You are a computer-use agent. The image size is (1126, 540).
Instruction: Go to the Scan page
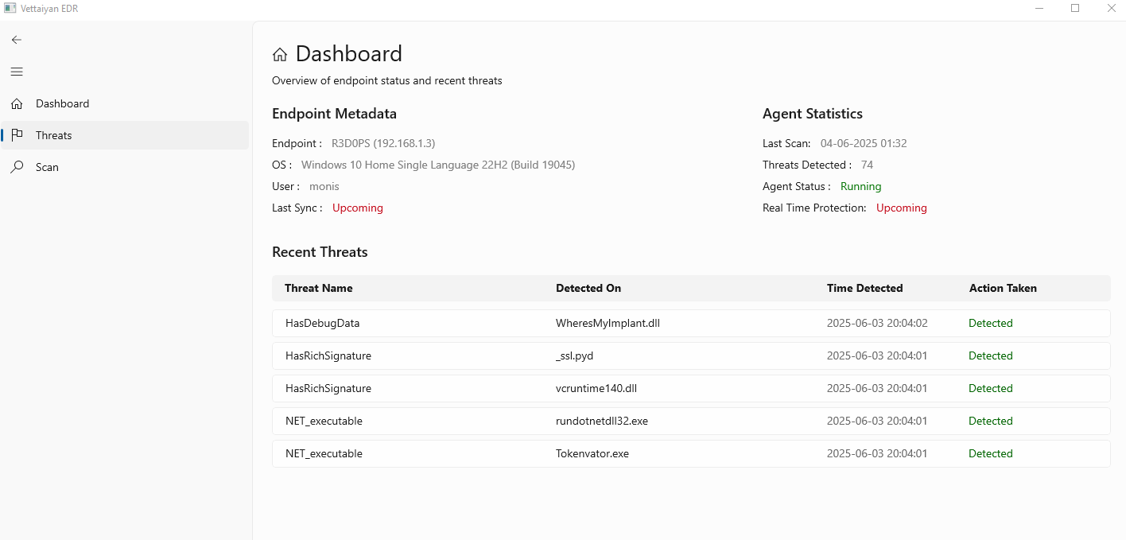click(47, 167)
